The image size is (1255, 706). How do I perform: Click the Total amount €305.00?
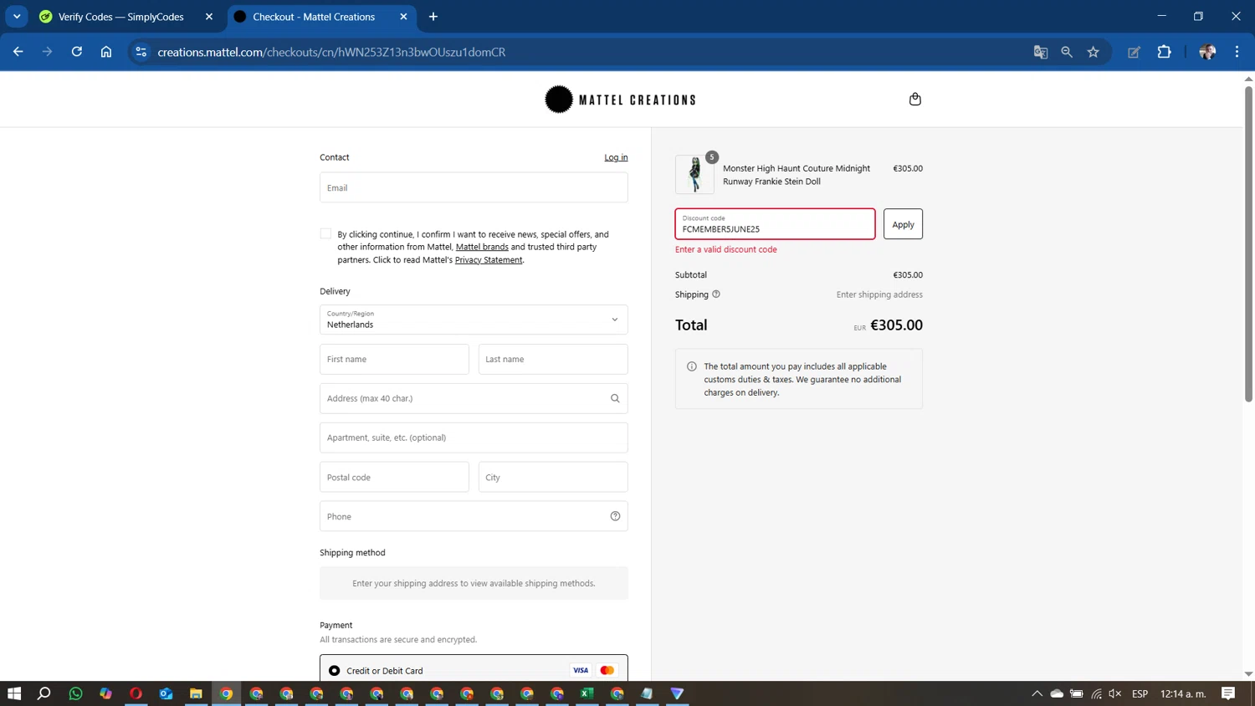[896, 325]
